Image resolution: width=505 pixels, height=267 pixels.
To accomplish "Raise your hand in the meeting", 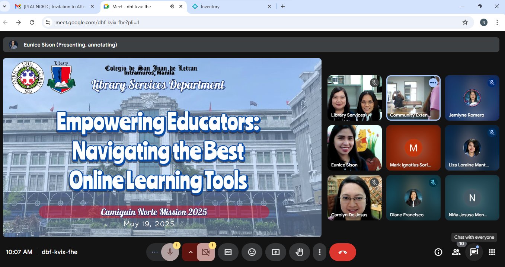I will [300, 252].
